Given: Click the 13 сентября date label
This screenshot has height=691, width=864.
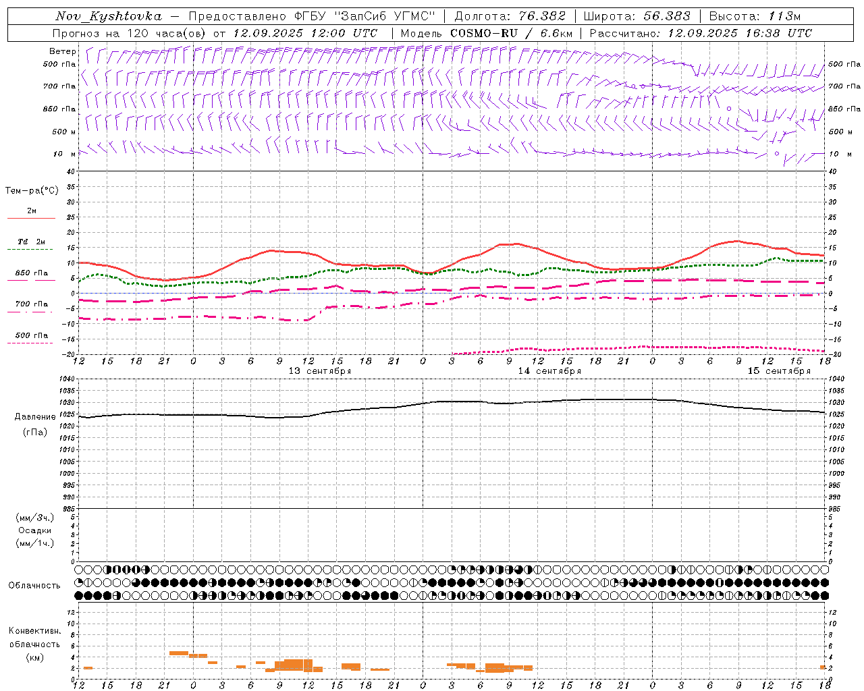Looking at the screenshot, I should [320, 371].
